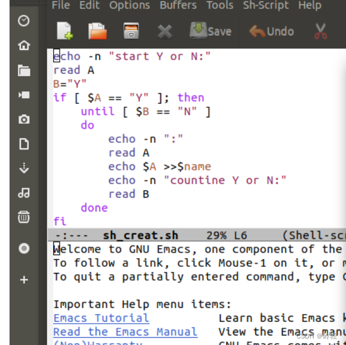Open the Emacs Tutorial link

[101, 318]
